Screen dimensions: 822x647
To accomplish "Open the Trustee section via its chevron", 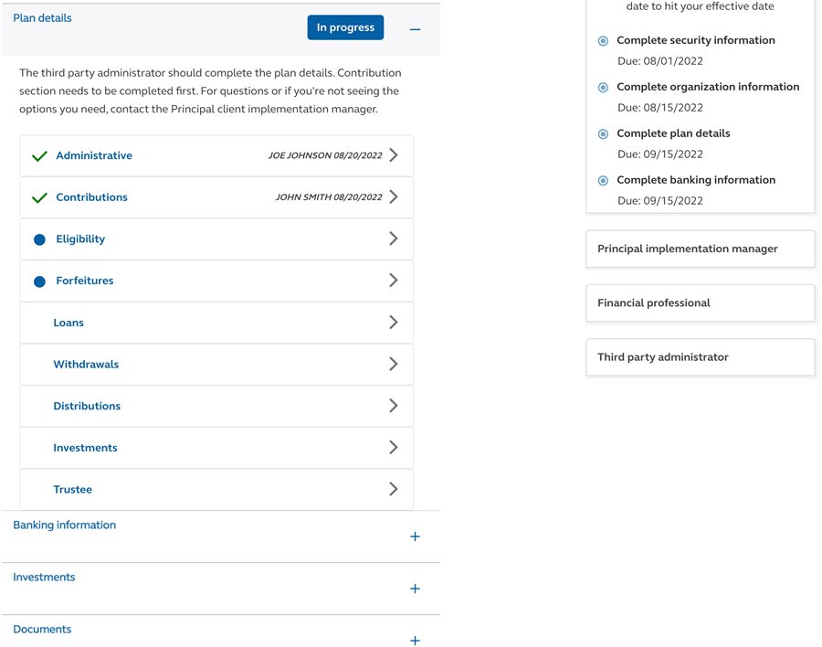I will (394, 489).
